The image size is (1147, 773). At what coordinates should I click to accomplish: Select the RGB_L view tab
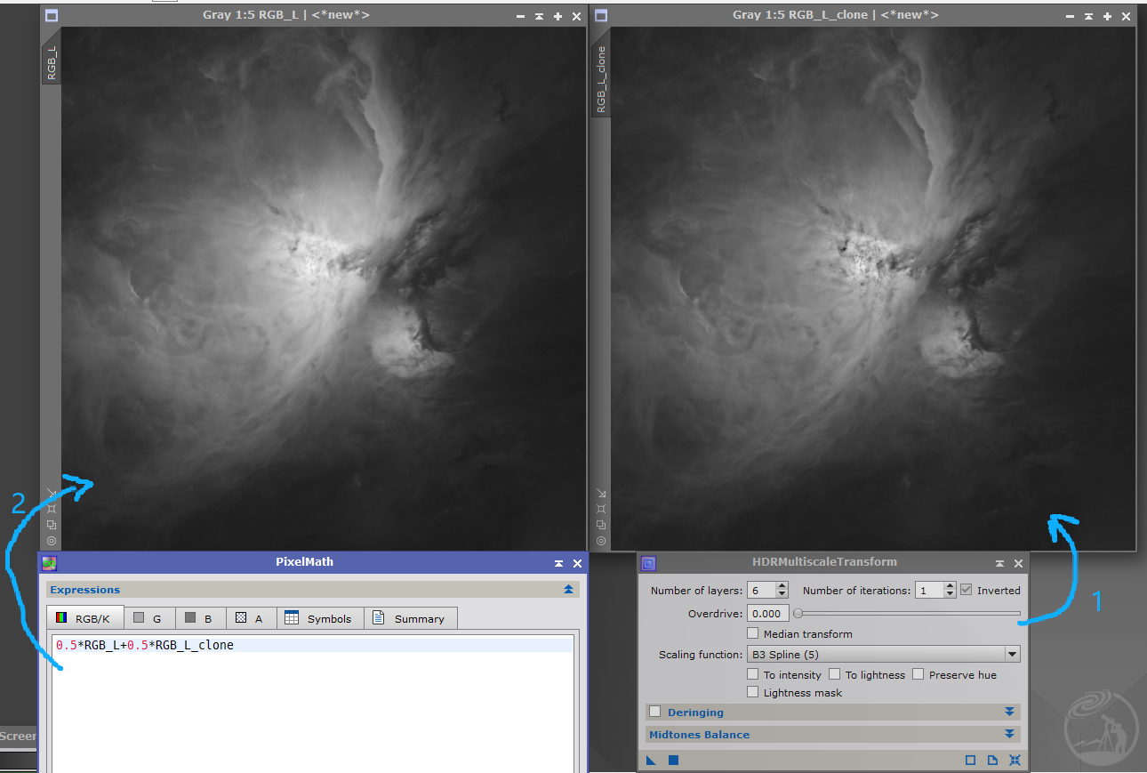click(51, 62)
